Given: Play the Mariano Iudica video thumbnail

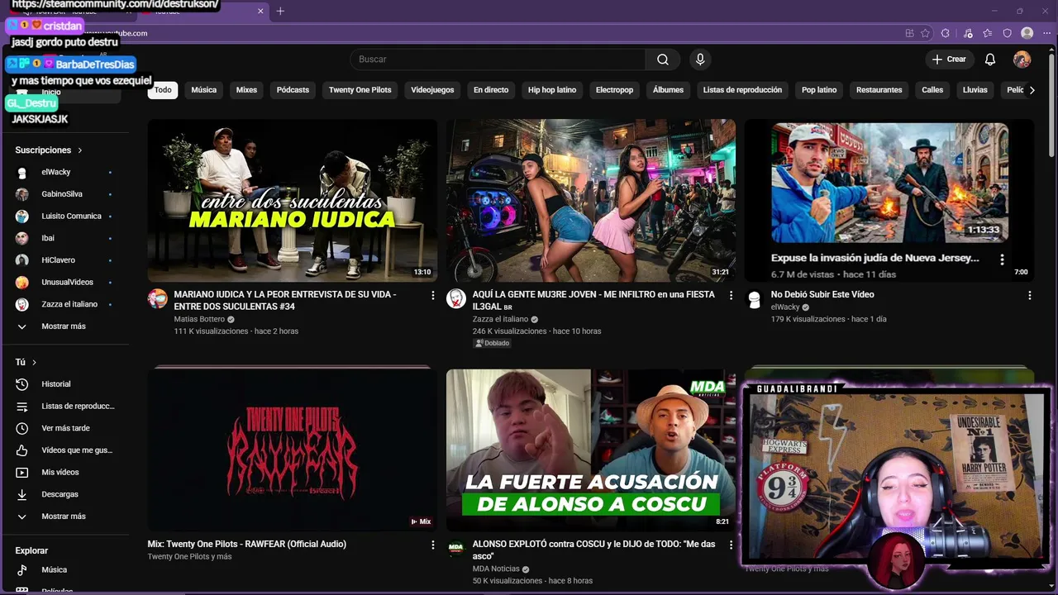Looking at the screenshot, I should [293, 201].
